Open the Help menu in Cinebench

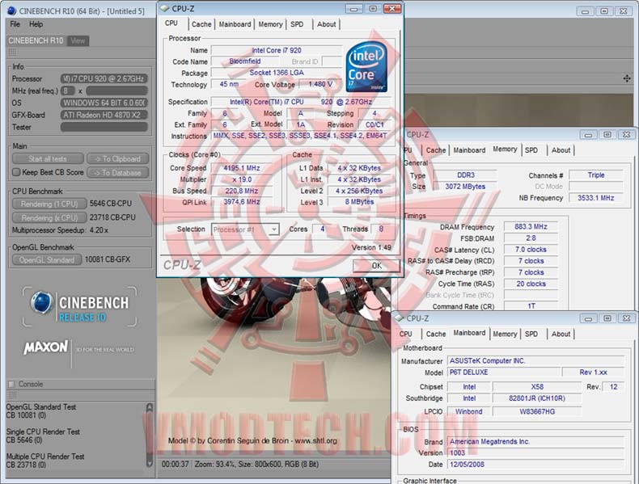(x=36, y=24)
